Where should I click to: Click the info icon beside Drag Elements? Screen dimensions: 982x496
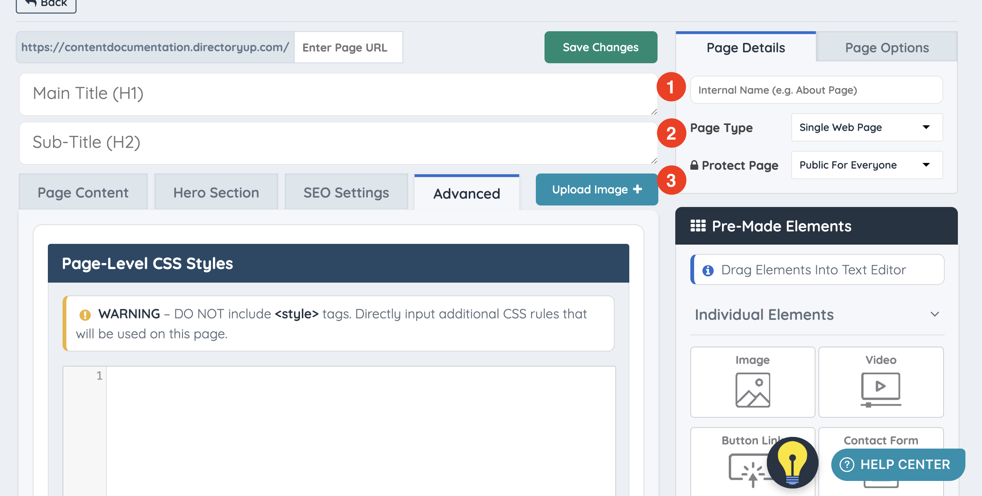(x=708, y=270)
